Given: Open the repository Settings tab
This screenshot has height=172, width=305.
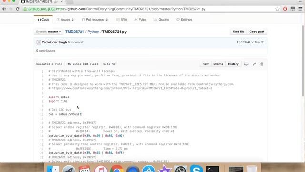Looking at the screenshot, I should [184, 20].
